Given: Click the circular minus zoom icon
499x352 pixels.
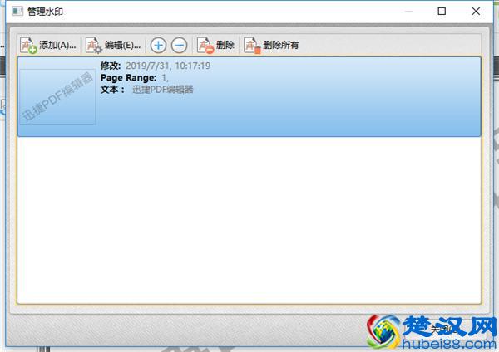Looking at the screenshot, I should tap(179, 45).
